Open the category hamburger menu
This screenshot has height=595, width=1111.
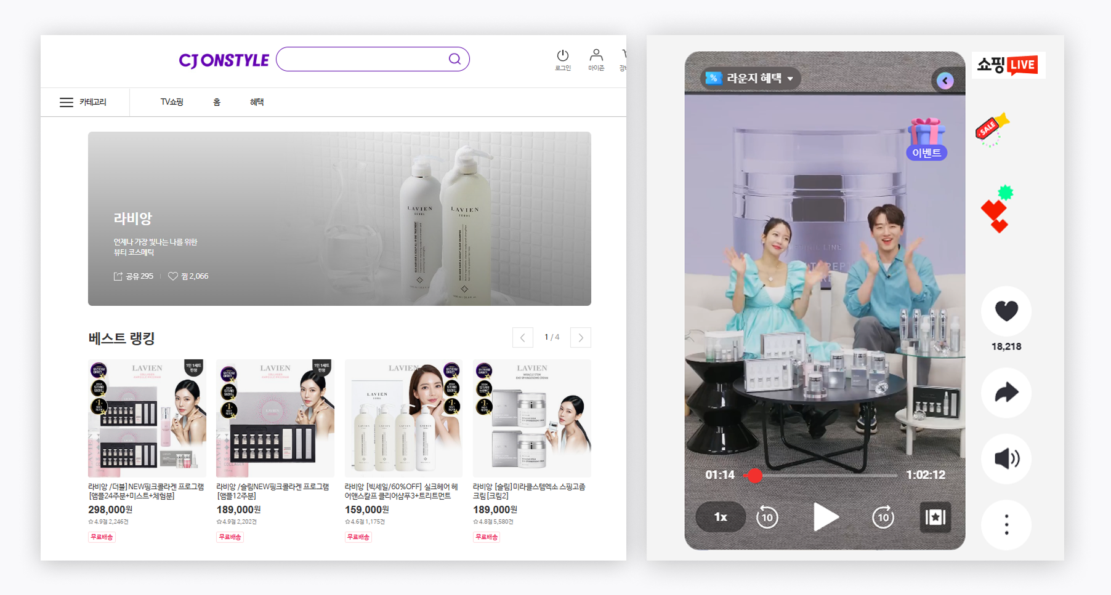tap(67, 102)
